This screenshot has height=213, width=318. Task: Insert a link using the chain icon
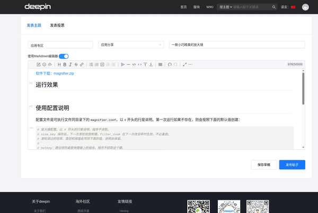pos(82,64)
